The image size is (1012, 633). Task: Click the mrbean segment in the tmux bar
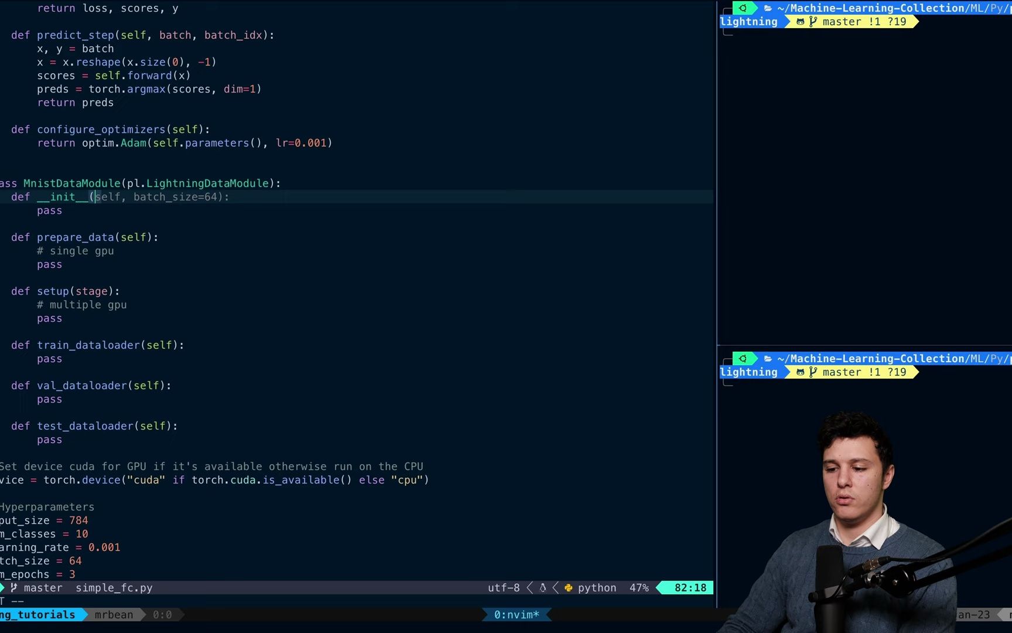click(114, 615)
